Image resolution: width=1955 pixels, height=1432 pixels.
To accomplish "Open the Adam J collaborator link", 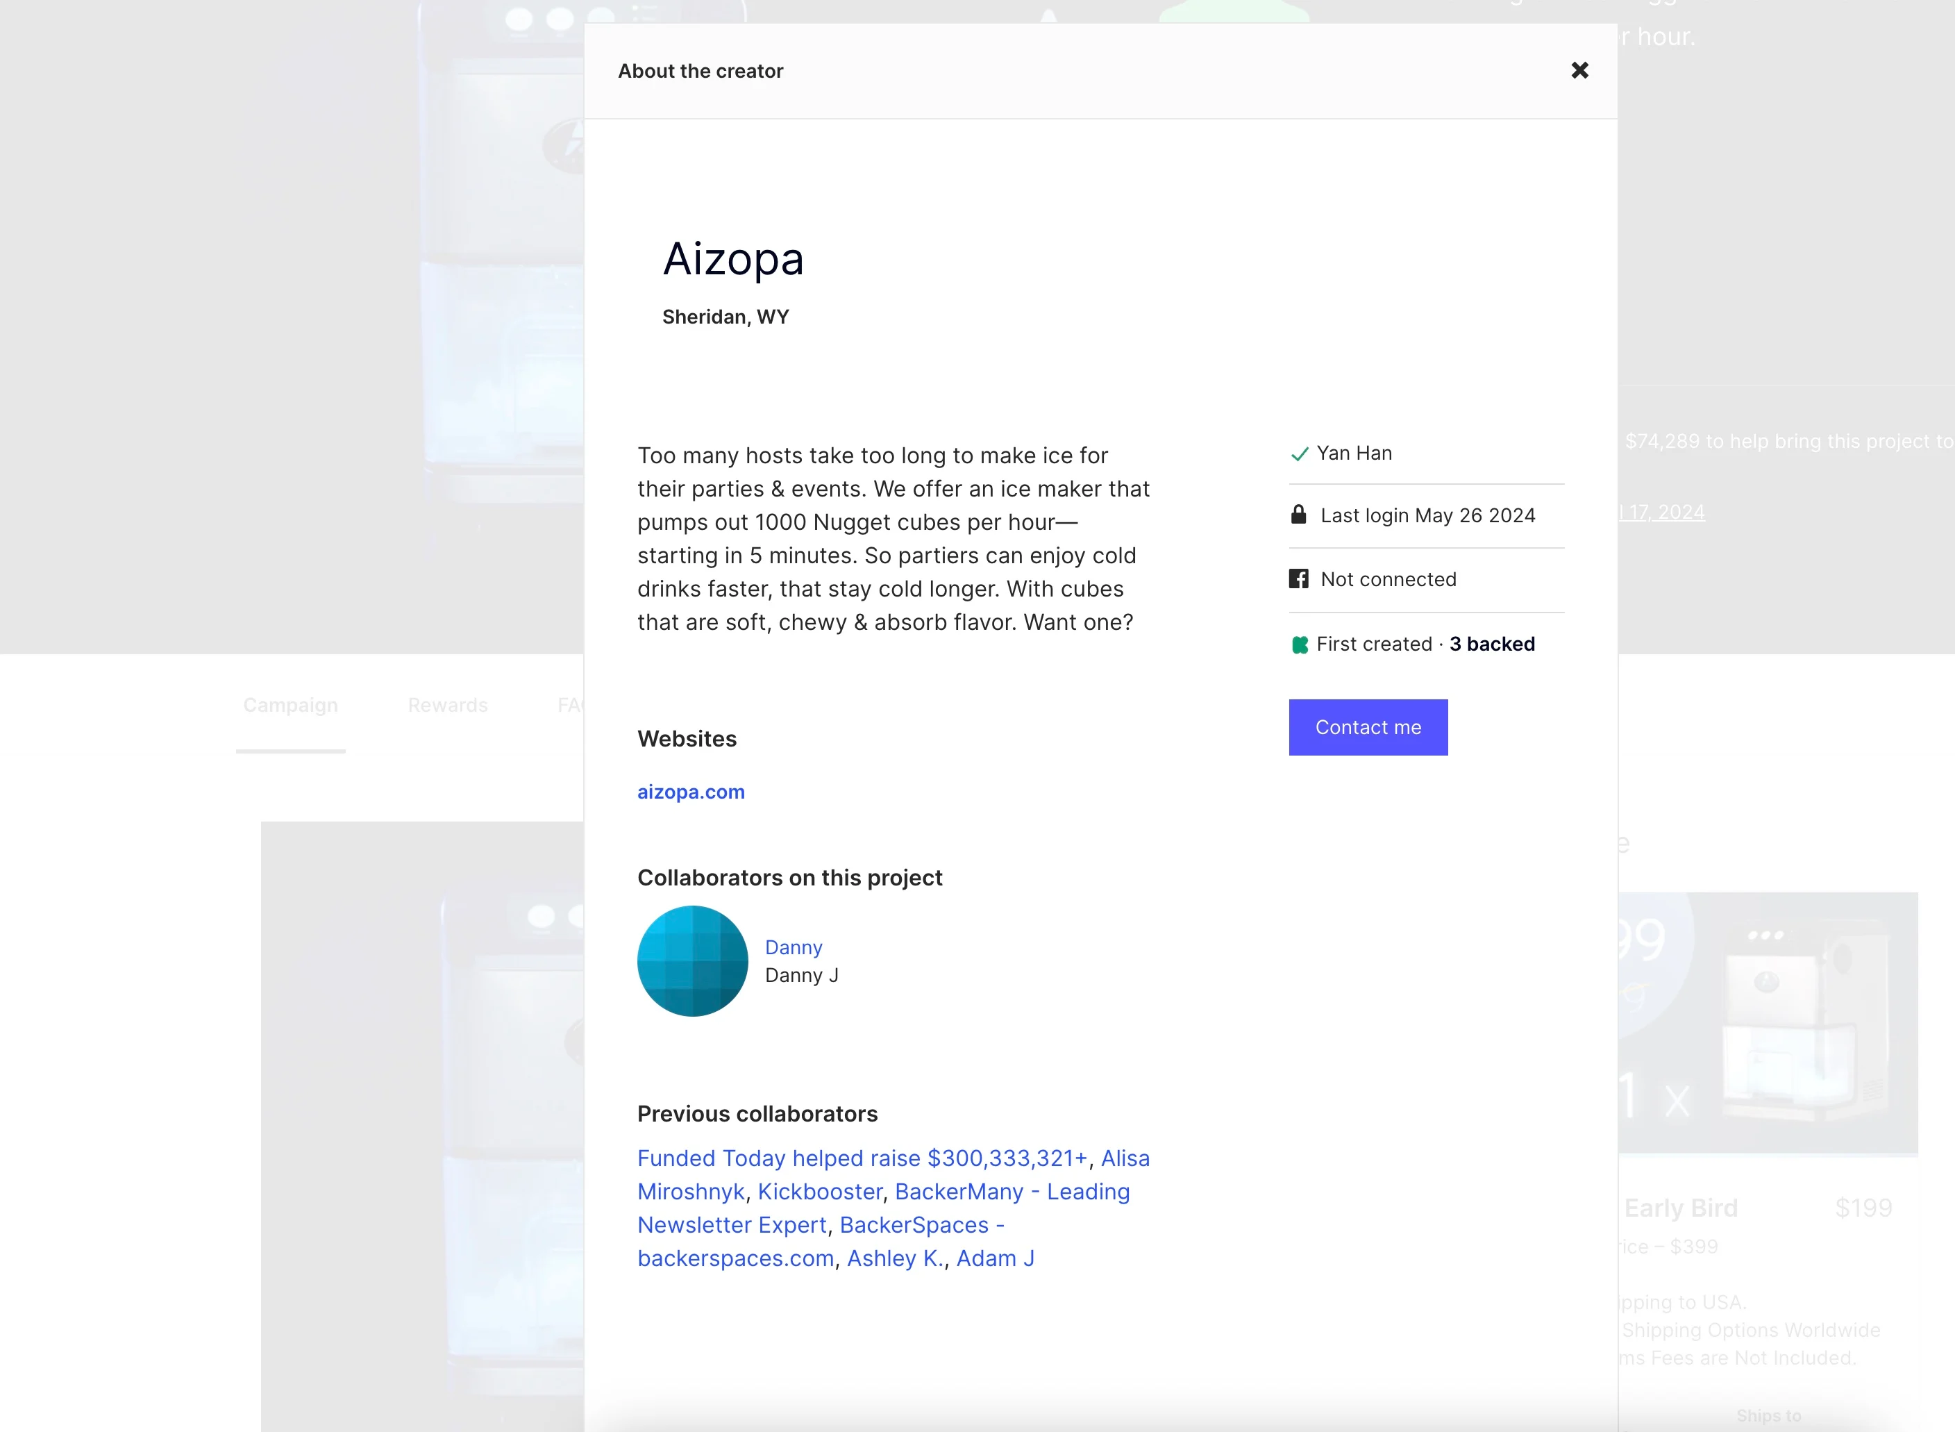I will [x=995, y=1258].
